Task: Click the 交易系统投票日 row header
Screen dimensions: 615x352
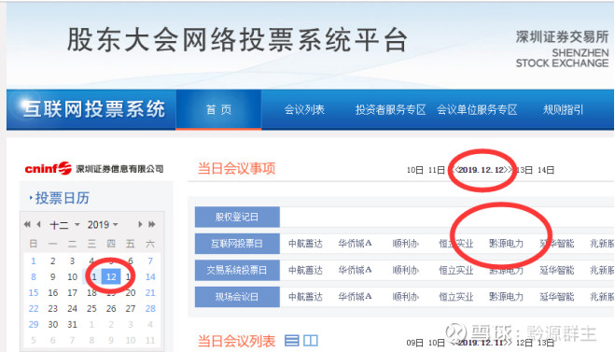Action: click(x=237, y=270)
